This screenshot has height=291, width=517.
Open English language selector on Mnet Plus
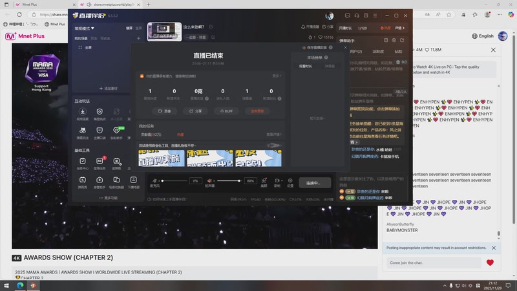coord(483,36)
